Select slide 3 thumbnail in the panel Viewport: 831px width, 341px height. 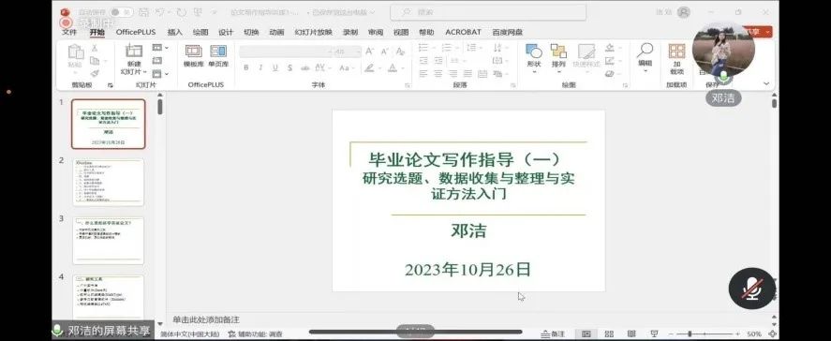click(108, 240)
